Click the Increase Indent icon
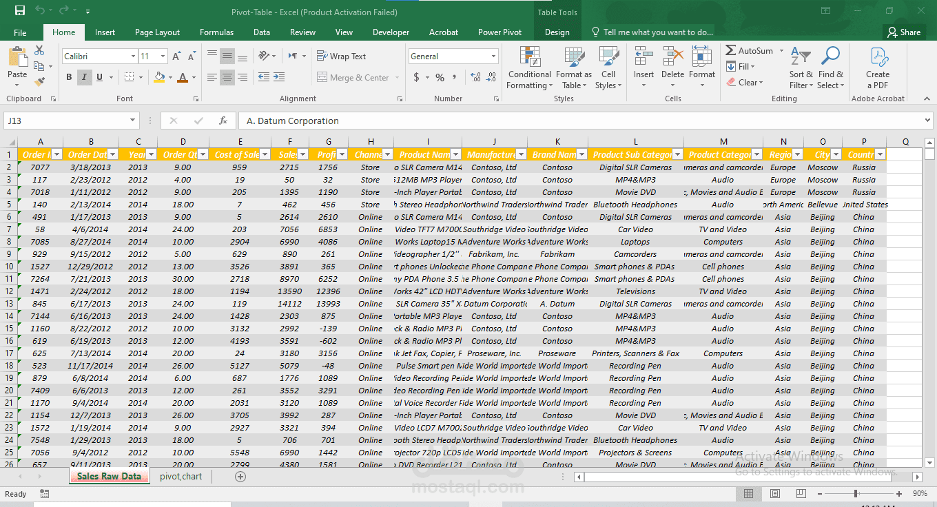Viewport: 937px width, 507px height. pos(280,77)
